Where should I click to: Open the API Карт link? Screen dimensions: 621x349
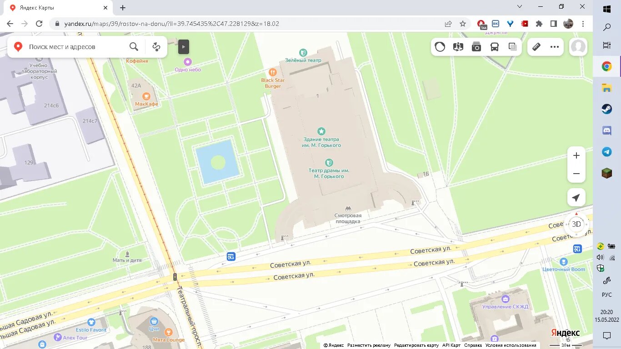tap(451, 345)
